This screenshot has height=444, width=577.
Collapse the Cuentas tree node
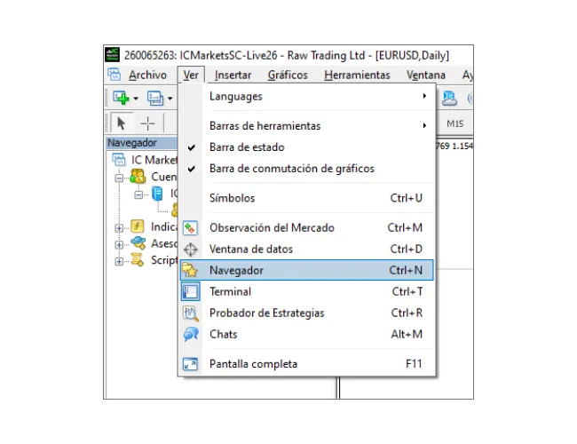[119, 178]
